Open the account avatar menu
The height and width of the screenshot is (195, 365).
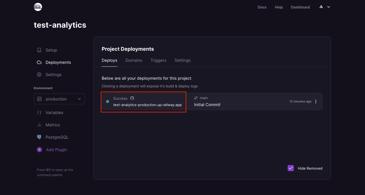(324, 7)
